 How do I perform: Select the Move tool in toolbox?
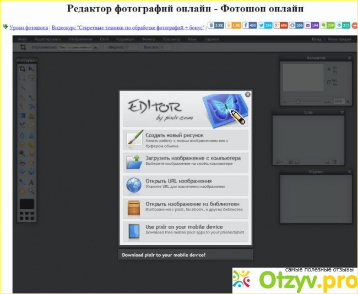tap(31, 69)
